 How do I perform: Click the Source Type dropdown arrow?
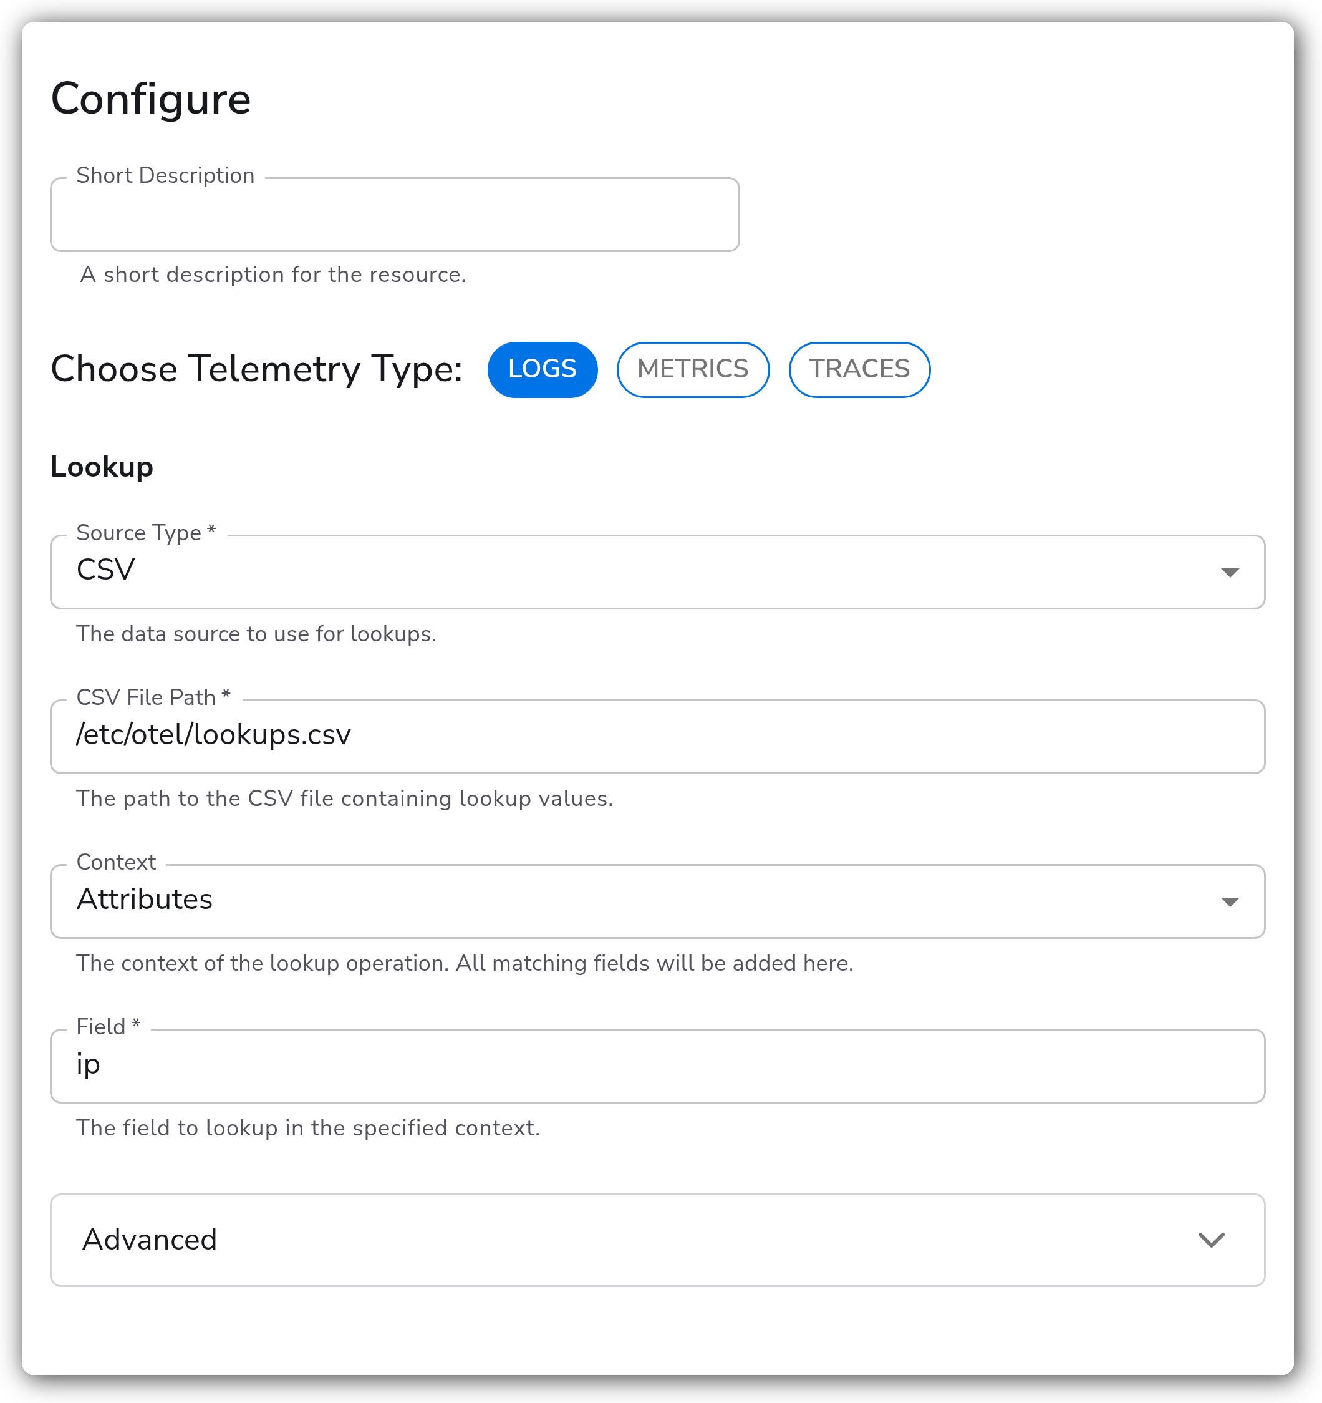(1230, 572)
